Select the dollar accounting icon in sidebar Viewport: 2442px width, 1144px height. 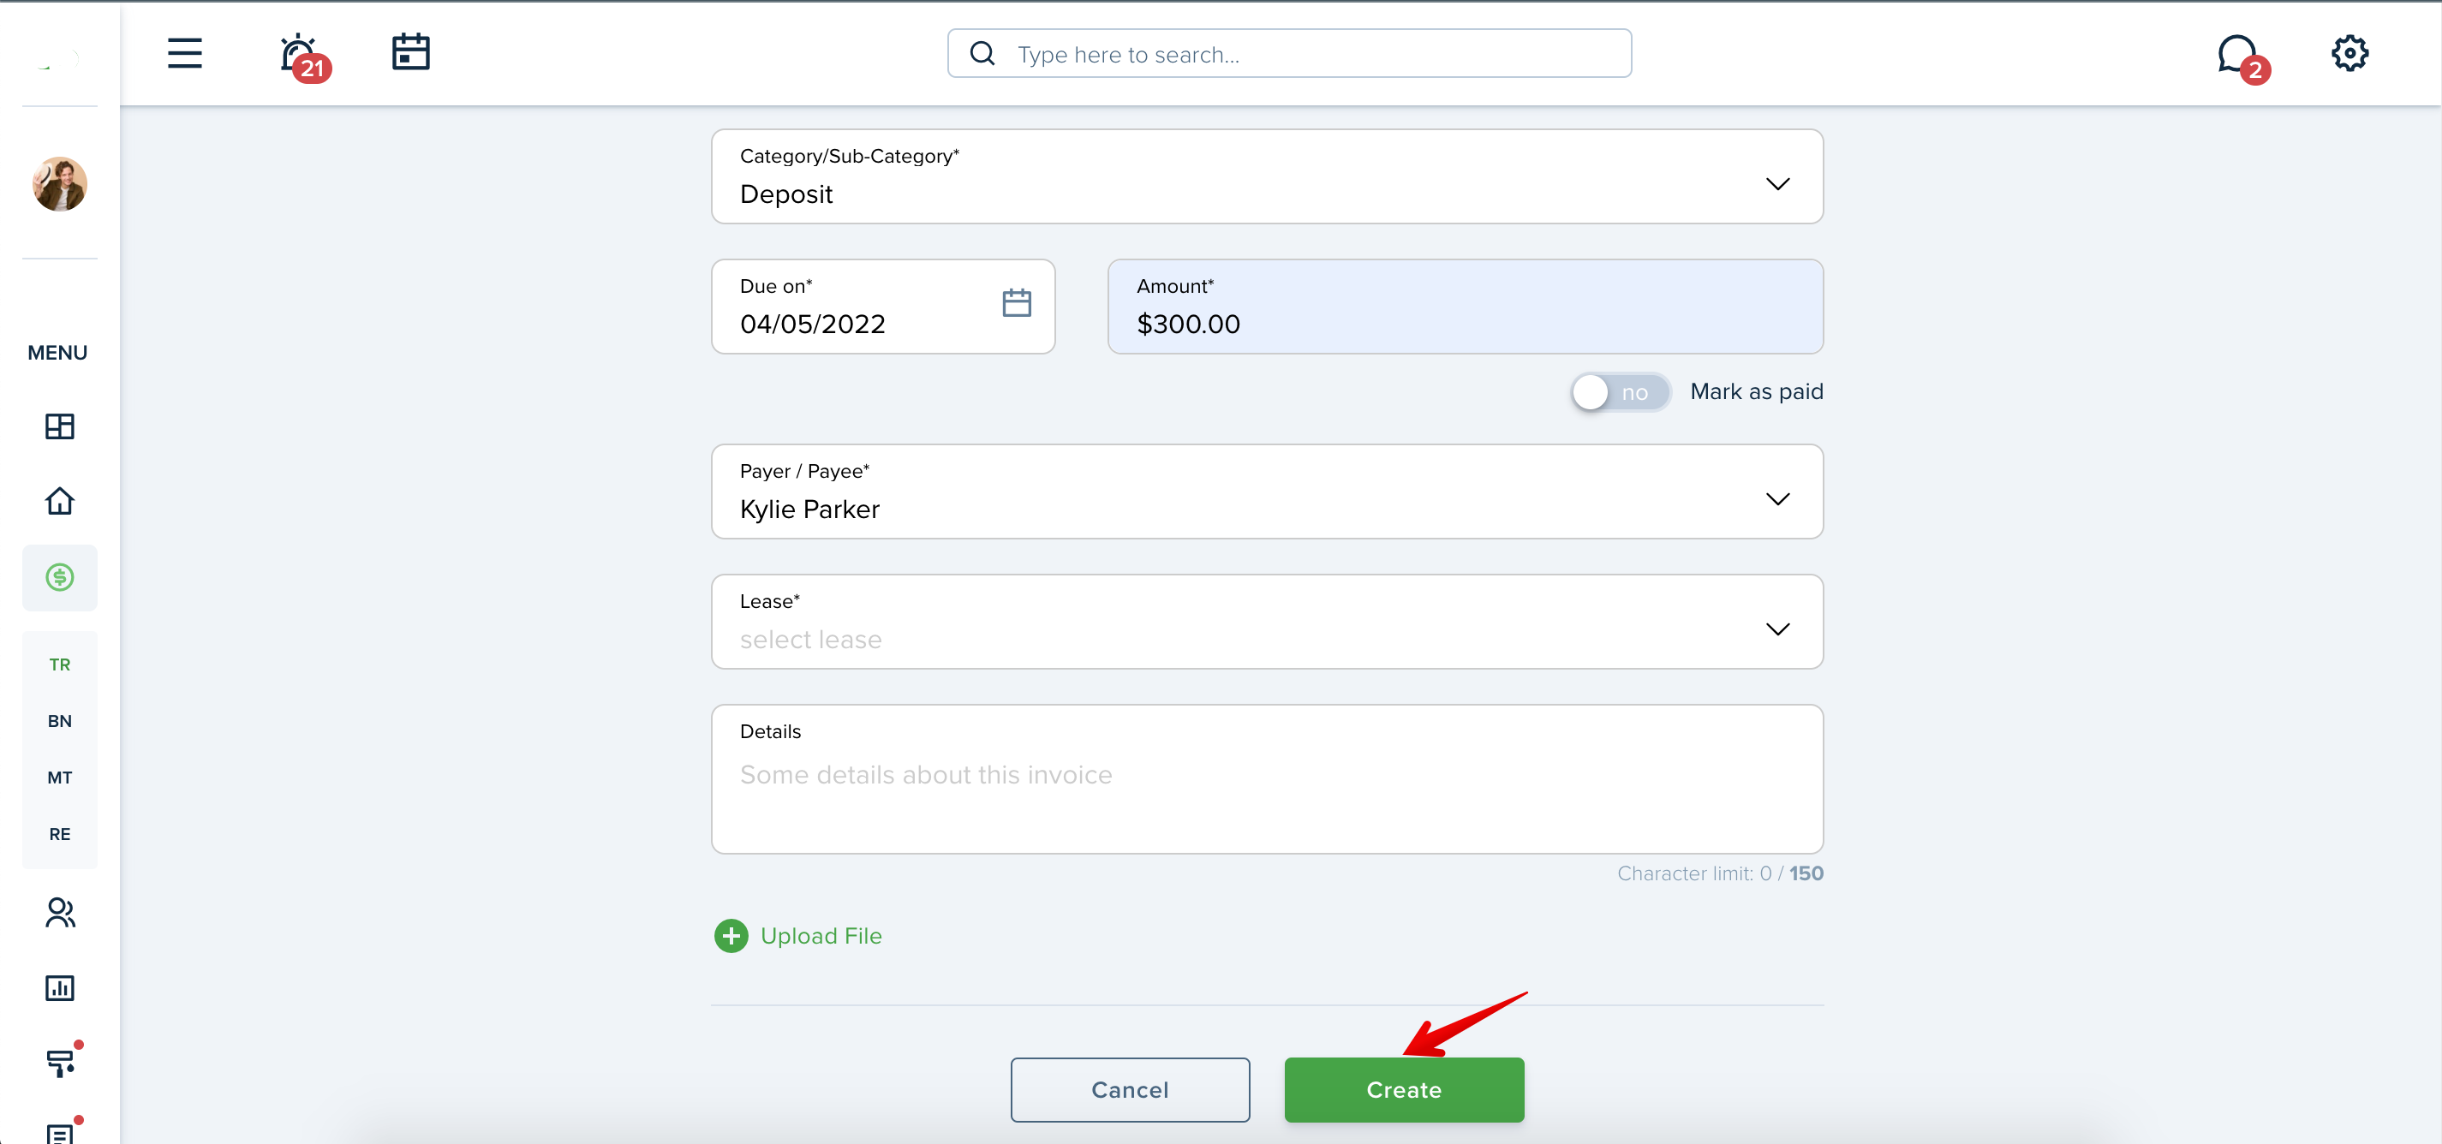coord(60,577)
